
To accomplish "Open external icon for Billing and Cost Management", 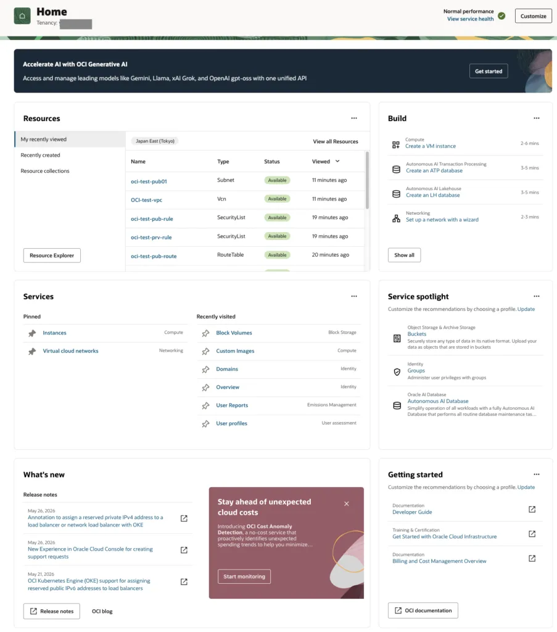I will [x=532, y=559].
